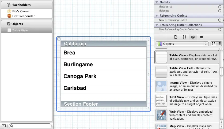Switch library to list view
This screenshot has height=129, width=224.
coord(219,44)
